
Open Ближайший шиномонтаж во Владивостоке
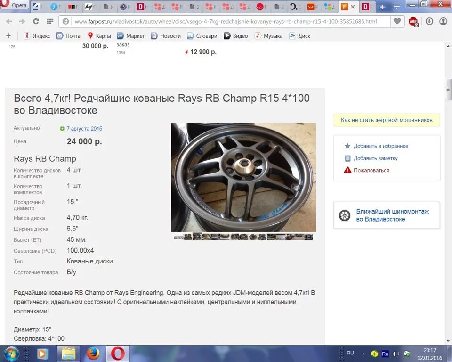[392, 215]
